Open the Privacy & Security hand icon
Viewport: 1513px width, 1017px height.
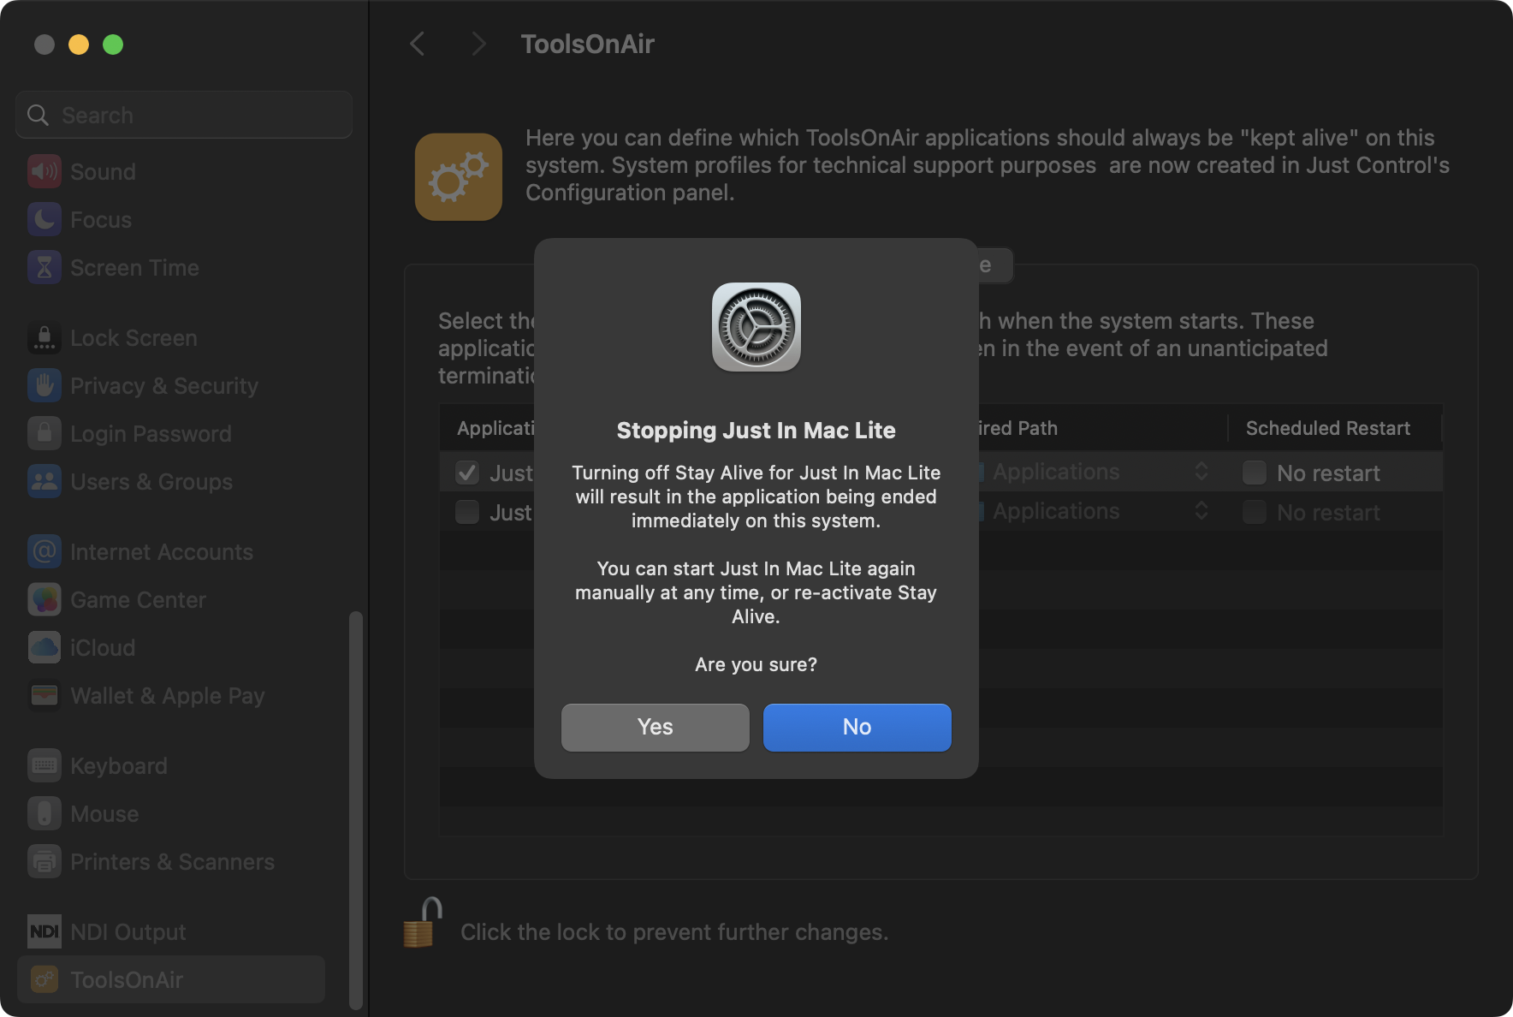click(44, 385)
